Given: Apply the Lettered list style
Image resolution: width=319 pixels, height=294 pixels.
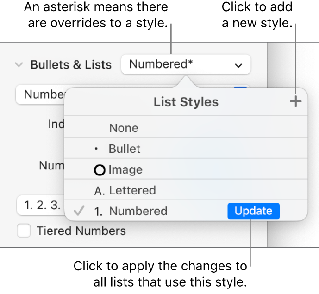Looking at the screenshot, I should click(132, 190).
